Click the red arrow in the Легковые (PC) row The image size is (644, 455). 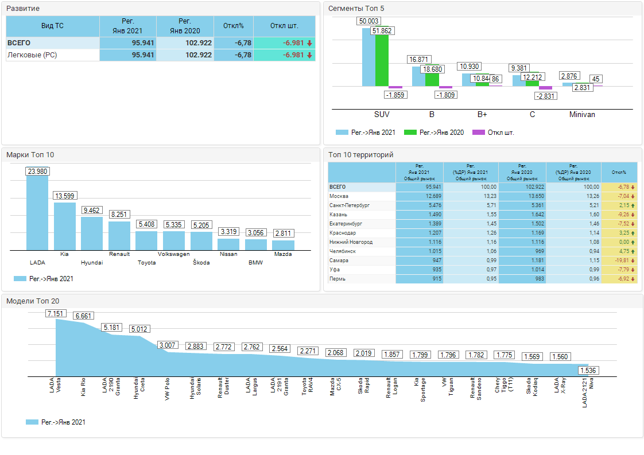coord(309,55)
